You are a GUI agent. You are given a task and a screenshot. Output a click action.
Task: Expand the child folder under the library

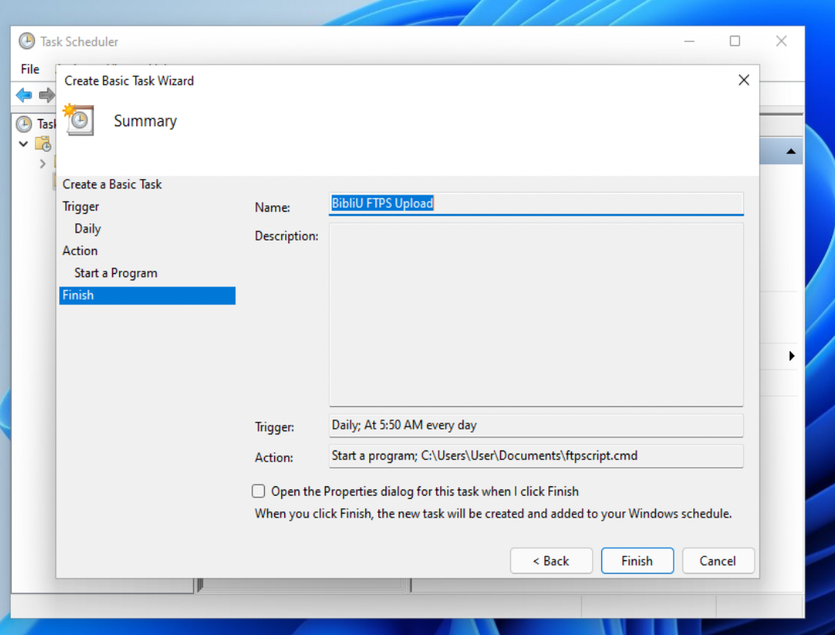pyautogui.click(x=43, y=163)
